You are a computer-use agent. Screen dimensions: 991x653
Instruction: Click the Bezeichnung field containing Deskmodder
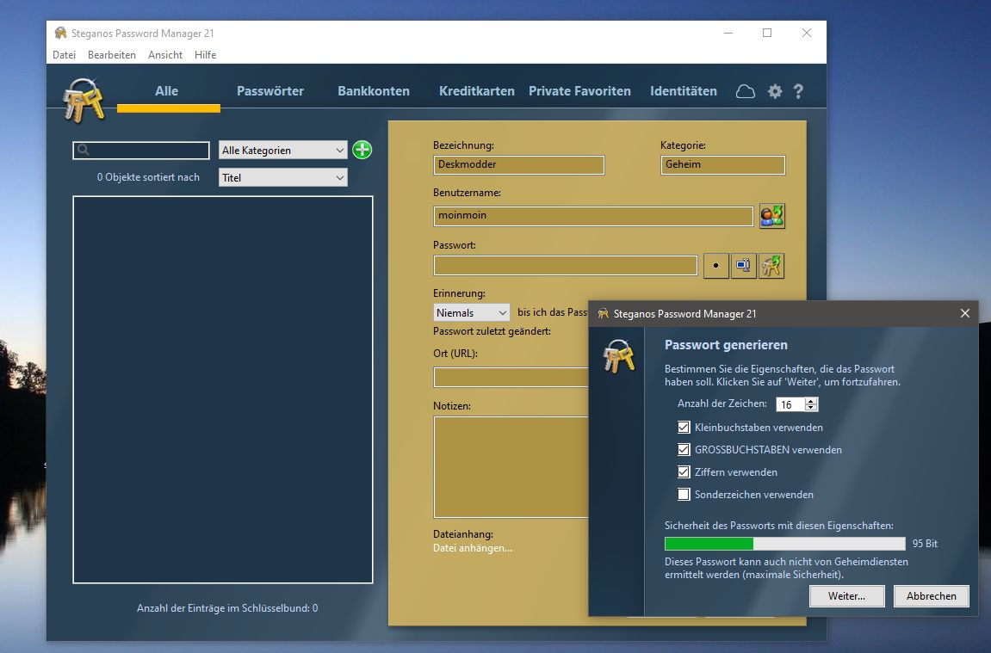[519, 165]
